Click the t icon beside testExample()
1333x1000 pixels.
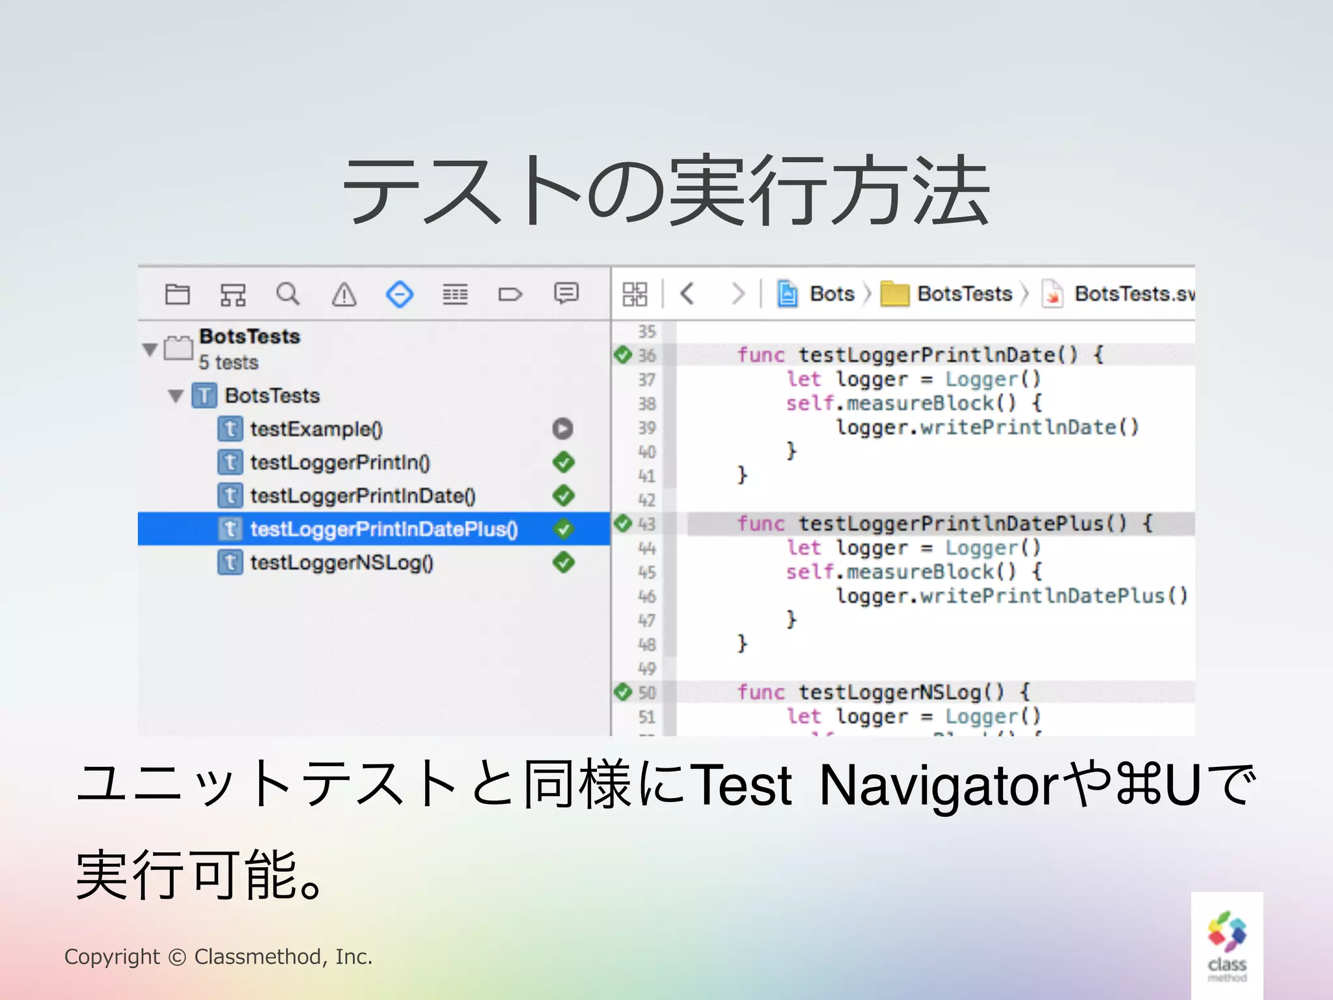pyautogui.click(x=230, y=428)
